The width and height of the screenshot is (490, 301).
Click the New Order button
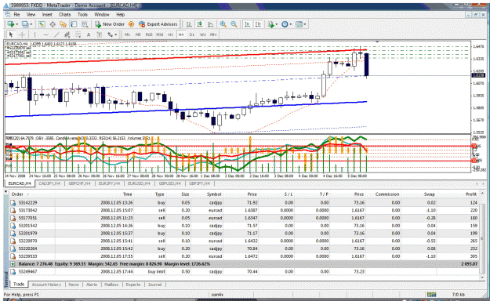[x=110, y=24]
